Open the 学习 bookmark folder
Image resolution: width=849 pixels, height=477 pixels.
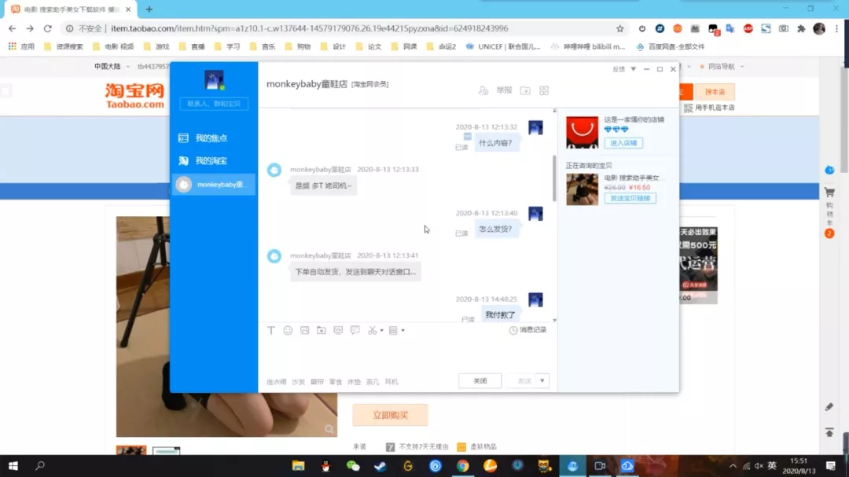[227, 46]
